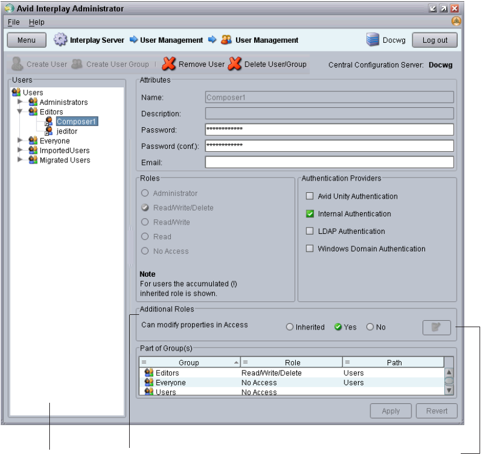The height and width of the screenshot is (462, 486).
Task: Toggle Internal Authentication checkbox
Action: tap(310, 213)
